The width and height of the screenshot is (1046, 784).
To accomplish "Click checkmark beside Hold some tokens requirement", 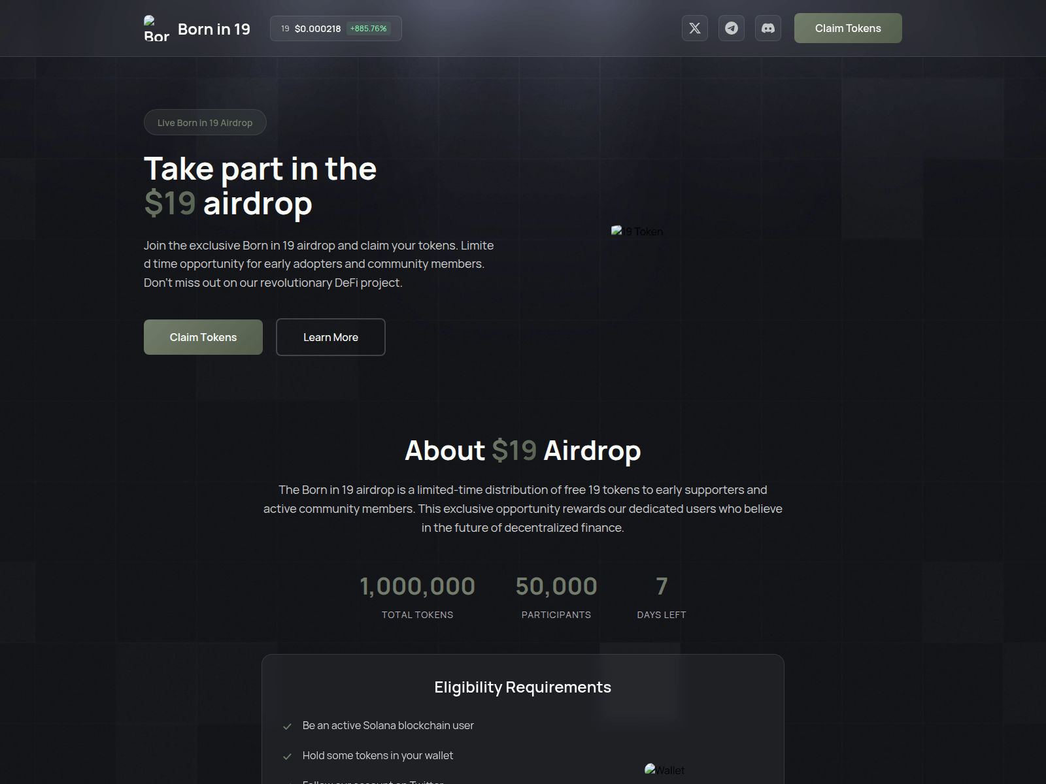I will [x=287, y=756].
